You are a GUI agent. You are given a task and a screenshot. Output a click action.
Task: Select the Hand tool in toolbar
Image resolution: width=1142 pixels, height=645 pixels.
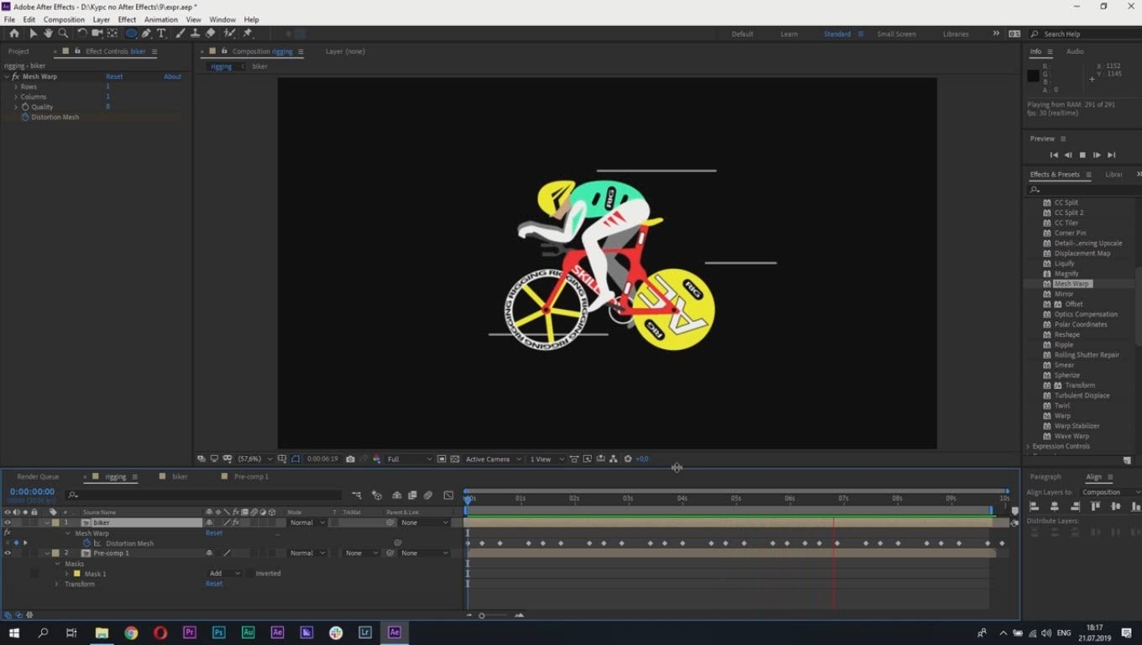pos(48,34)
